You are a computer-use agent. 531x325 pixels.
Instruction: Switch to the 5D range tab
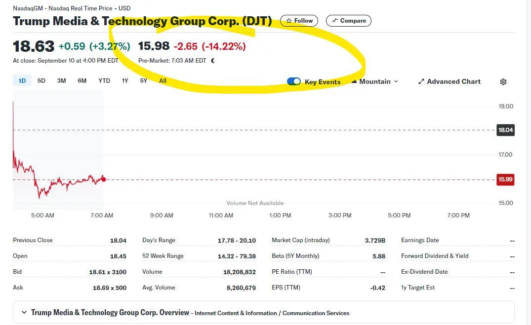(x=41, y=80)
